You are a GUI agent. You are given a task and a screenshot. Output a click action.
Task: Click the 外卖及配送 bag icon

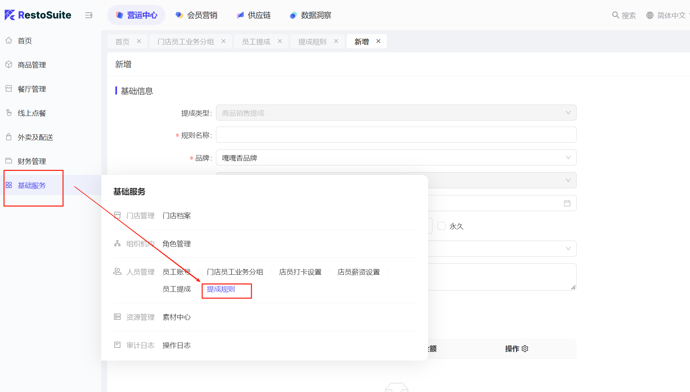coord(9,137)
